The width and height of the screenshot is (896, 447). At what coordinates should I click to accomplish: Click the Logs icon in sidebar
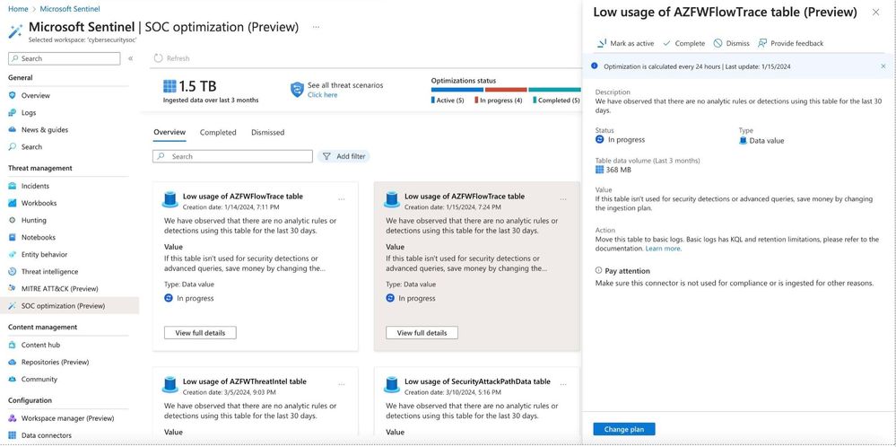[x=12, y=112]
